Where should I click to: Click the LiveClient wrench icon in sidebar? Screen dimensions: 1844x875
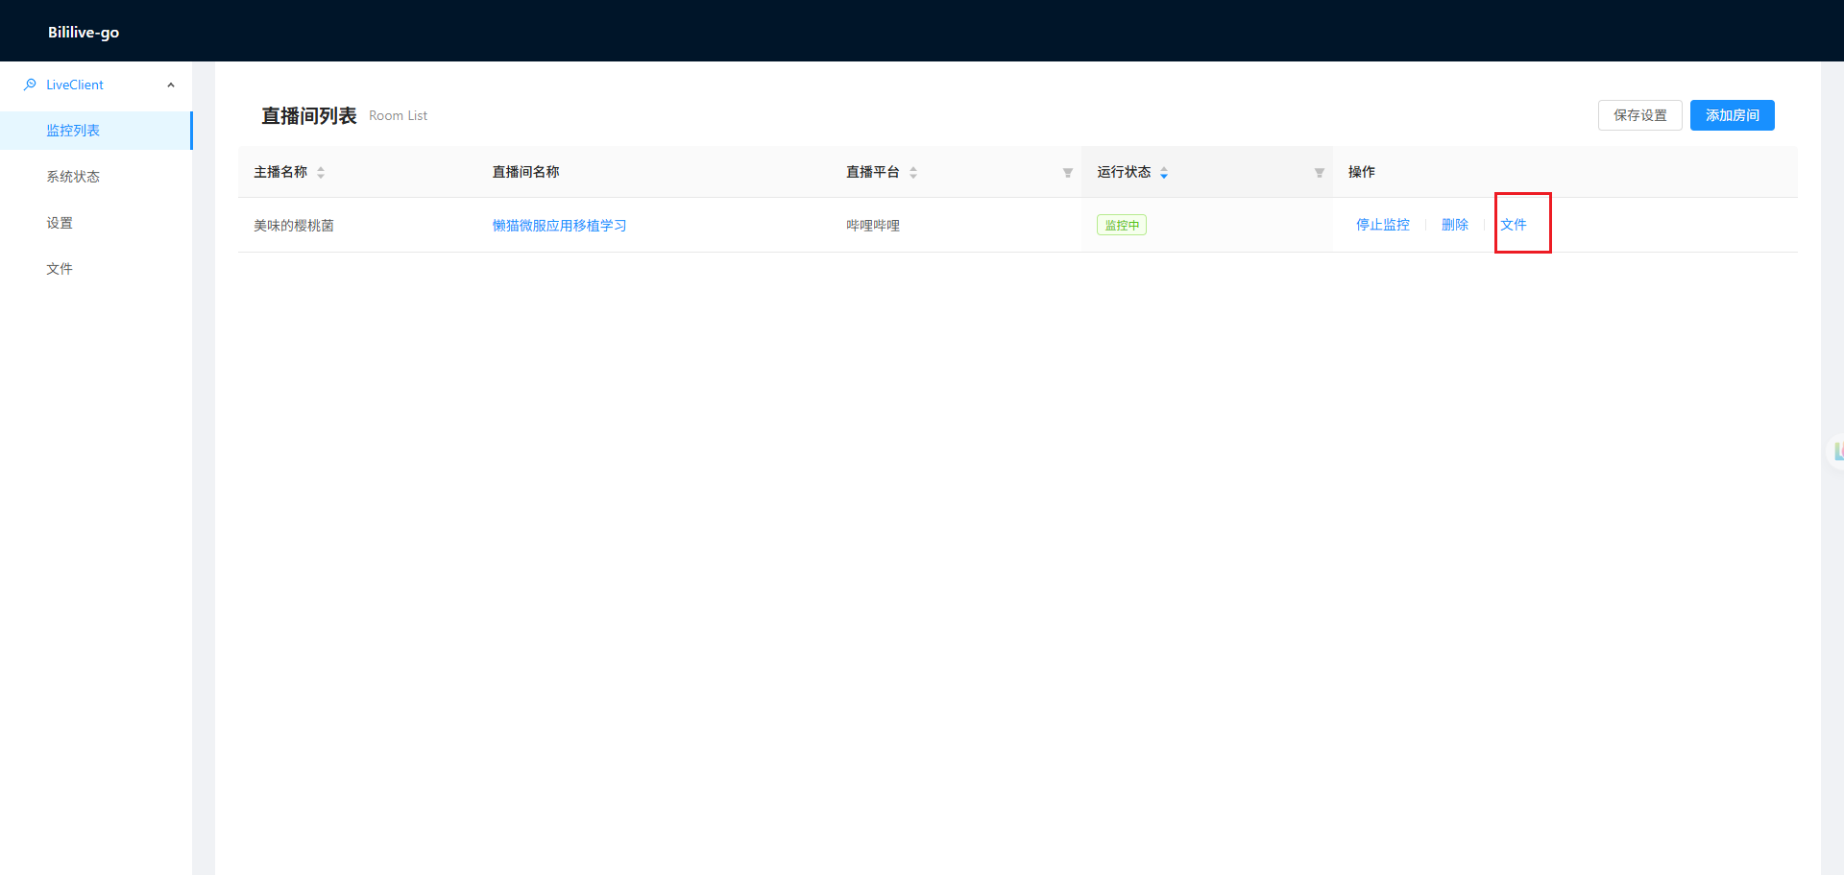tap(30, 85)
